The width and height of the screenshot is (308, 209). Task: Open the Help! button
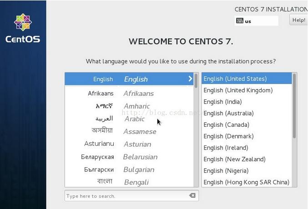298,20
